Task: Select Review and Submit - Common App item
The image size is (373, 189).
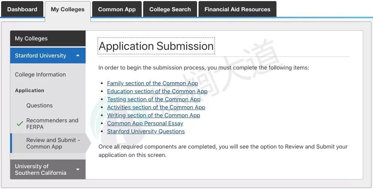Action: (53, 143)
